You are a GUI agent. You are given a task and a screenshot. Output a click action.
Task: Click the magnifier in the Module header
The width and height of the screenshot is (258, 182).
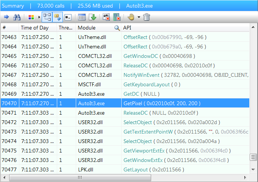pyautogui.click(x=117, y=28)
